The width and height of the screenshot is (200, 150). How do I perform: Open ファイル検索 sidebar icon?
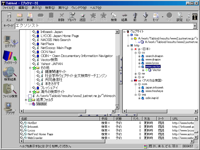point(10,91)
